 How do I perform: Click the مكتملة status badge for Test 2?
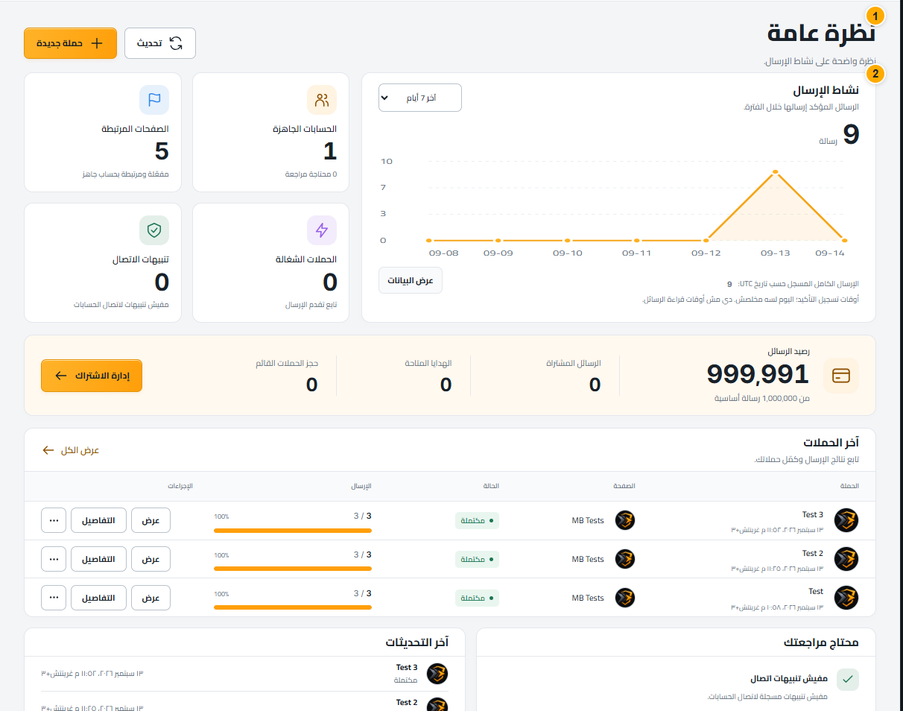477,559
